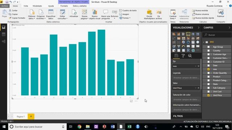Check the Unit Cost field
The image size is (232, 130).
coord(208,91)
